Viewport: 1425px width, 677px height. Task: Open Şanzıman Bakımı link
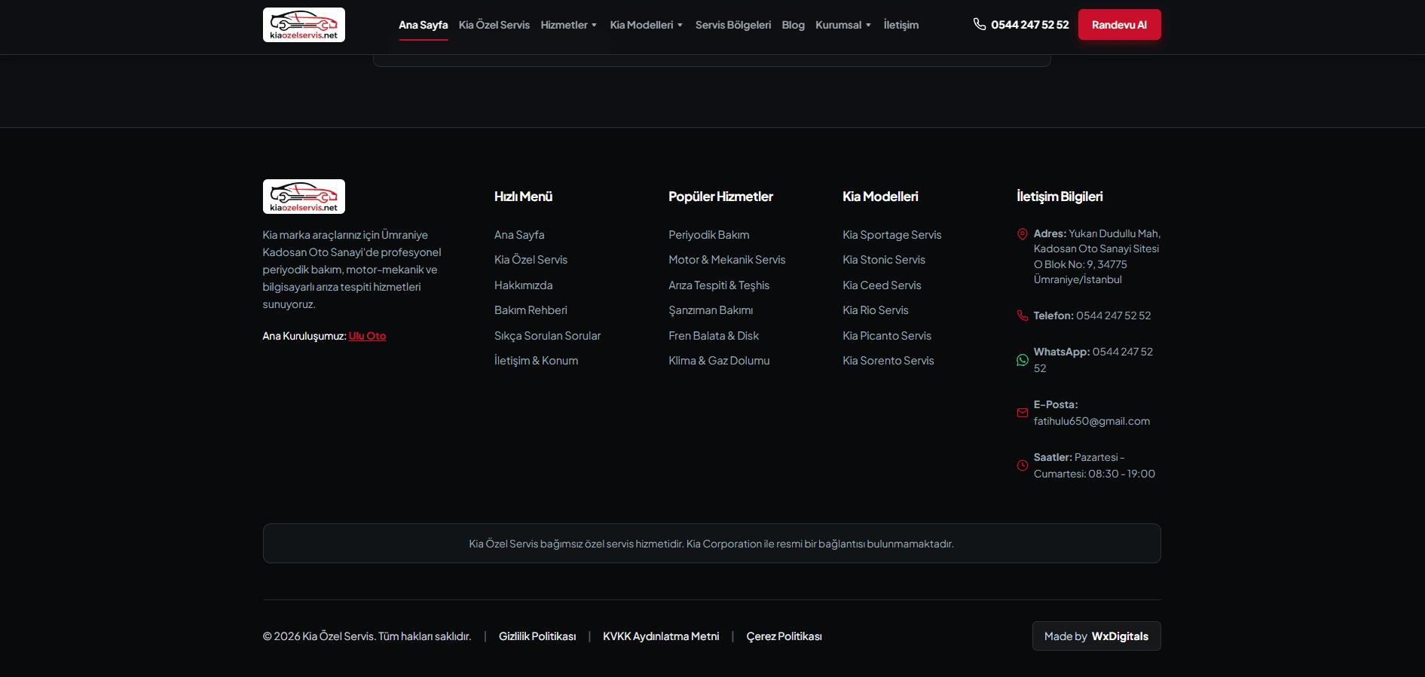click(x=711, y=310)
